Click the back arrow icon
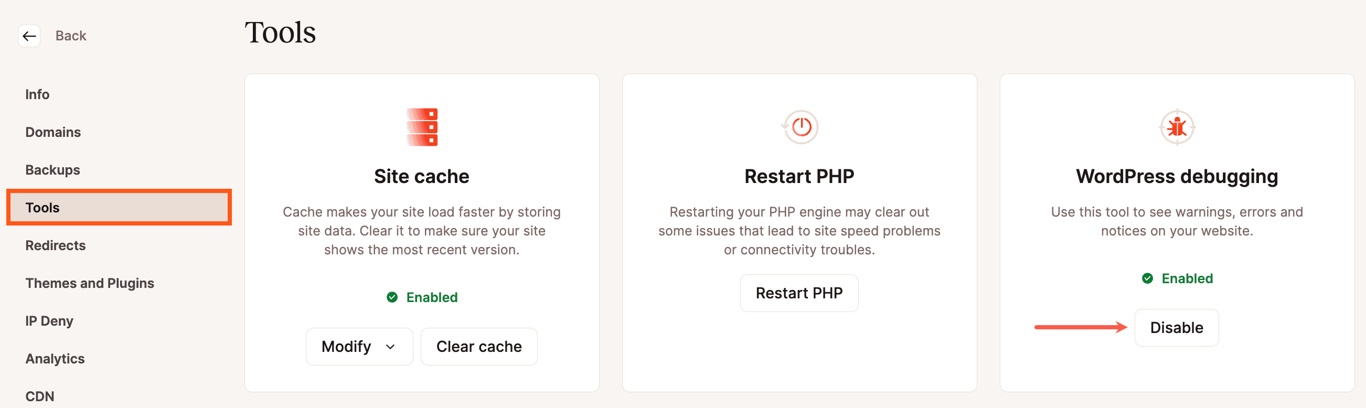Image resolution: width=1366 pixels, height=408 pixels. click(29, 36)
